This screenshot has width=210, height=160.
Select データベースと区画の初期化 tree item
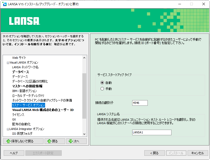pyautogui.click(x=30, y=81)
